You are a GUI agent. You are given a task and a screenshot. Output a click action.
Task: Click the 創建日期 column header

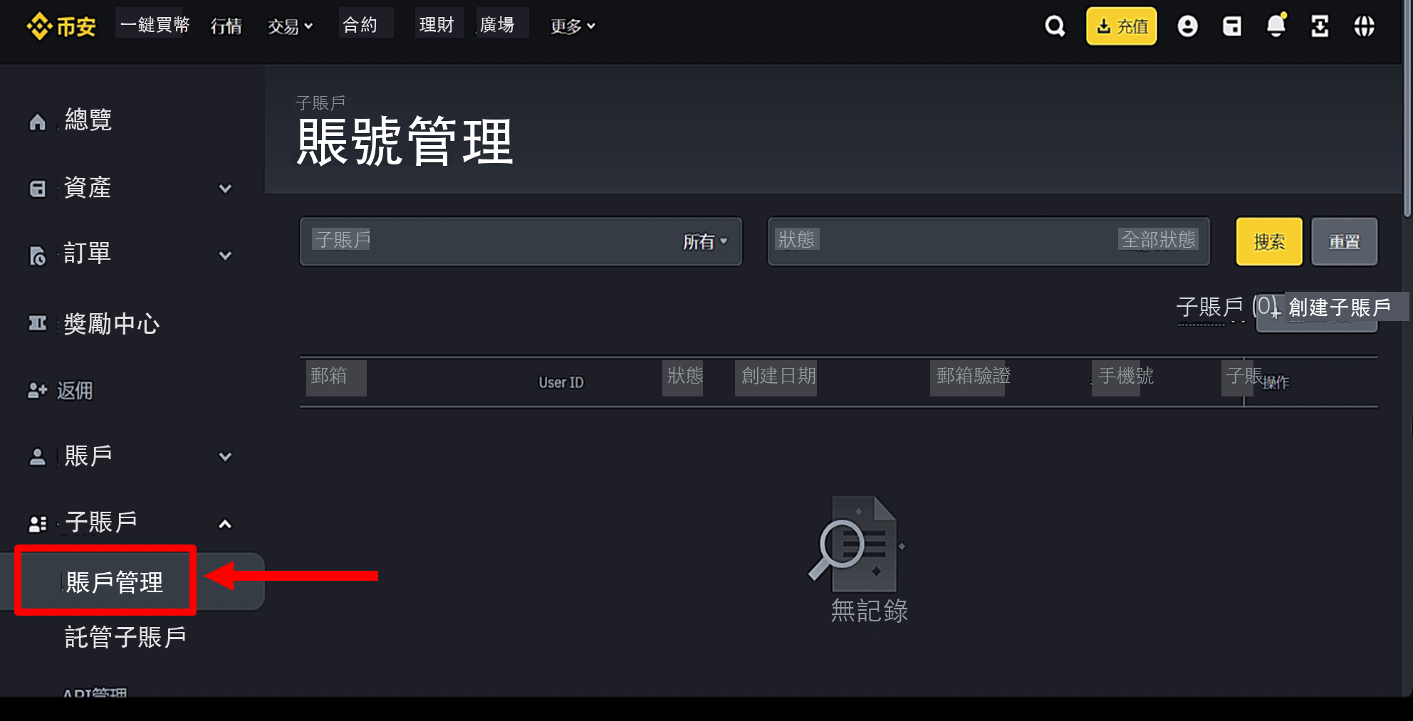(x=778, y=375)
